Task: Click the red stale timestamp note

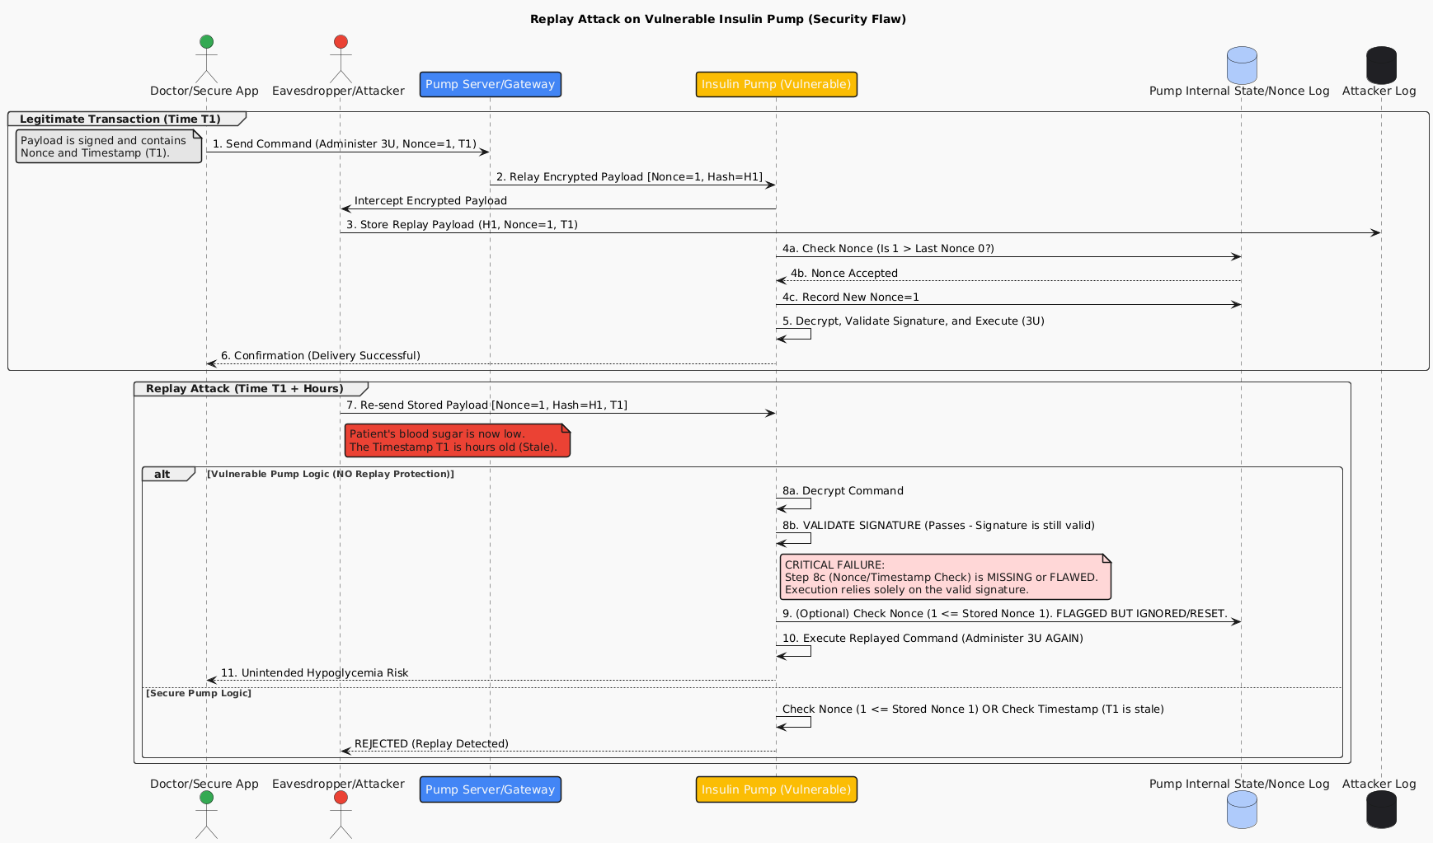Action: [457, 441]
